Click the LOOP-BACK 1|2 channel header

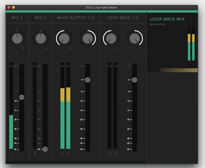point(123,18)
